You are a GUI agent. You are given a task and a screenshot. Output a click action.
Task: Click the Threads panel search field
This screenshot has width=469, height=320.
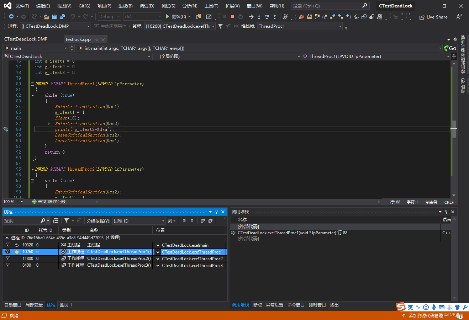21,221
